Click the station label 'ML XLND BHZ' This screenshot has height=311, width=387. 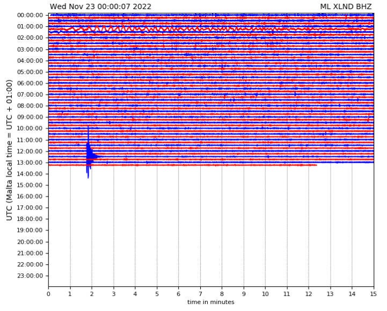(346, 6)
